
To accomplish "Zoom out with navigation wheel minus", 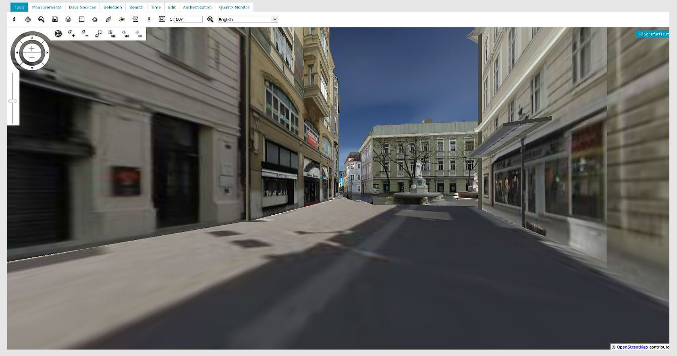I will pos(32,58).
